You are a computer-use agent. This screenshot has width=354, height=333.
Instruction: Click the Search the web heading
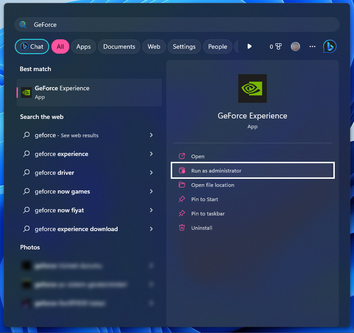(42, 117)
